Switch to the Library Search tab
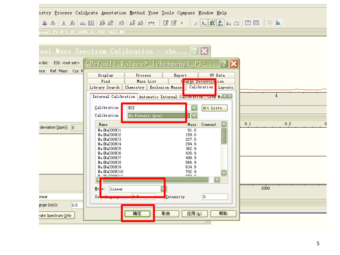 tap(105, 87)
